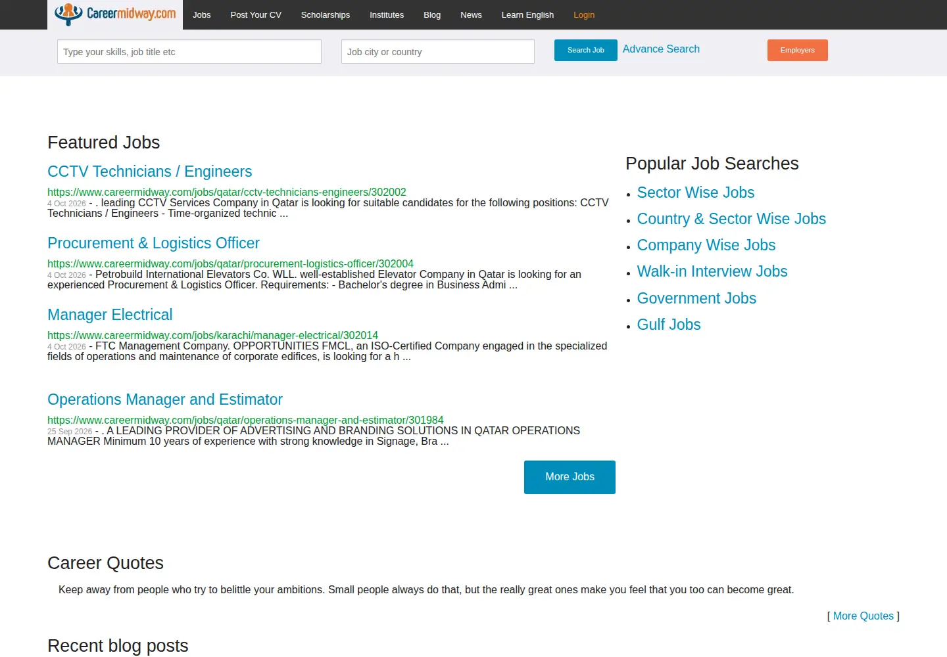Open the Jobs menu item

201,14
